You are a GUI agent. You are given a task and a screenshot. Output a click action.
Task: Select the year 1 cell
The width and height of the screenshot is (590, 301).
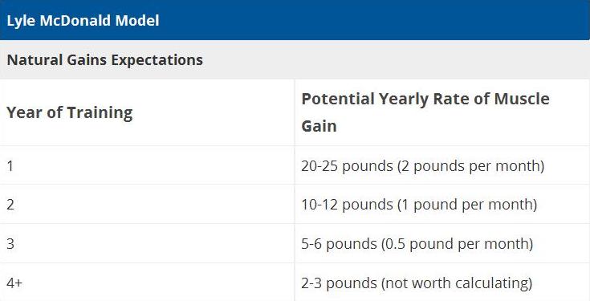click(x=147, y=165)
